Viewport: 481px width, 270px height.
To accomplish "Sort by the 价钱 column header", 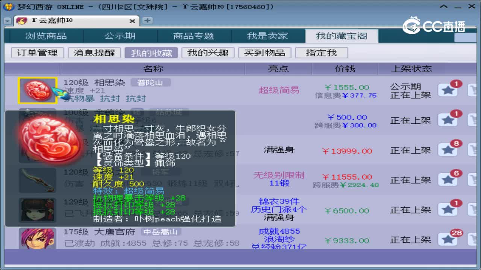I will point(345,69).
